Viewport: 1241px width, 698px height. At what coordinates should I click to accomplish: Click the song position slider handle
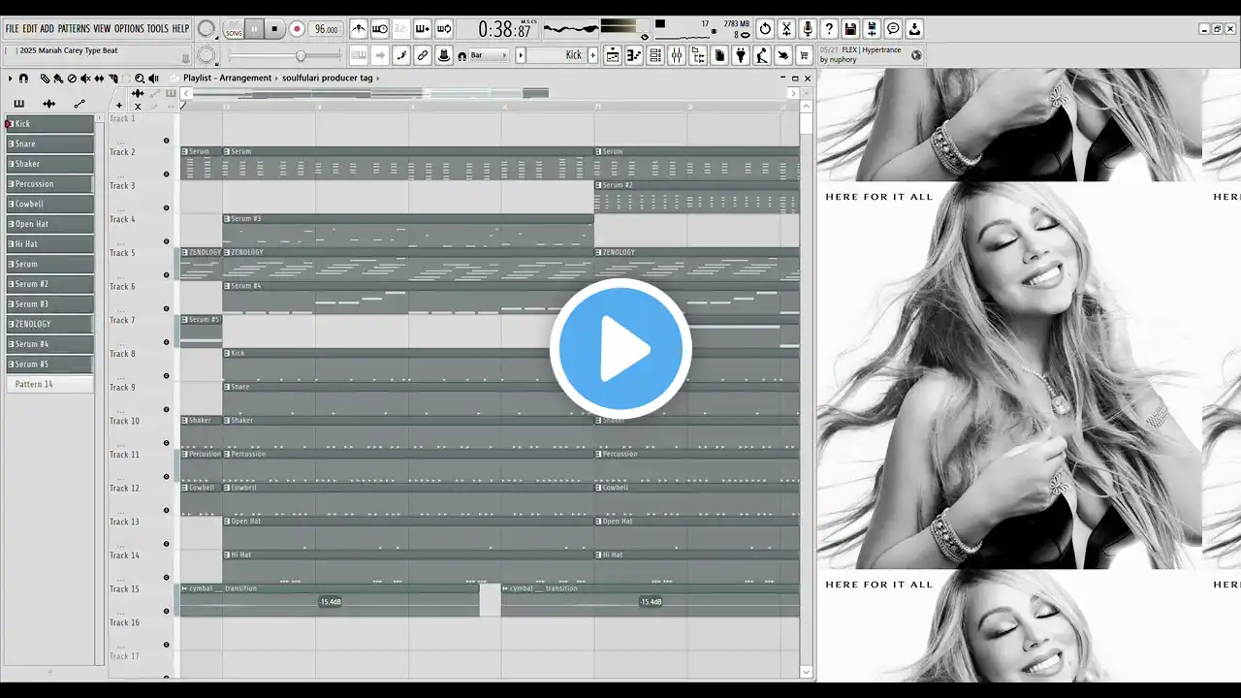click(x=301, y=56)
